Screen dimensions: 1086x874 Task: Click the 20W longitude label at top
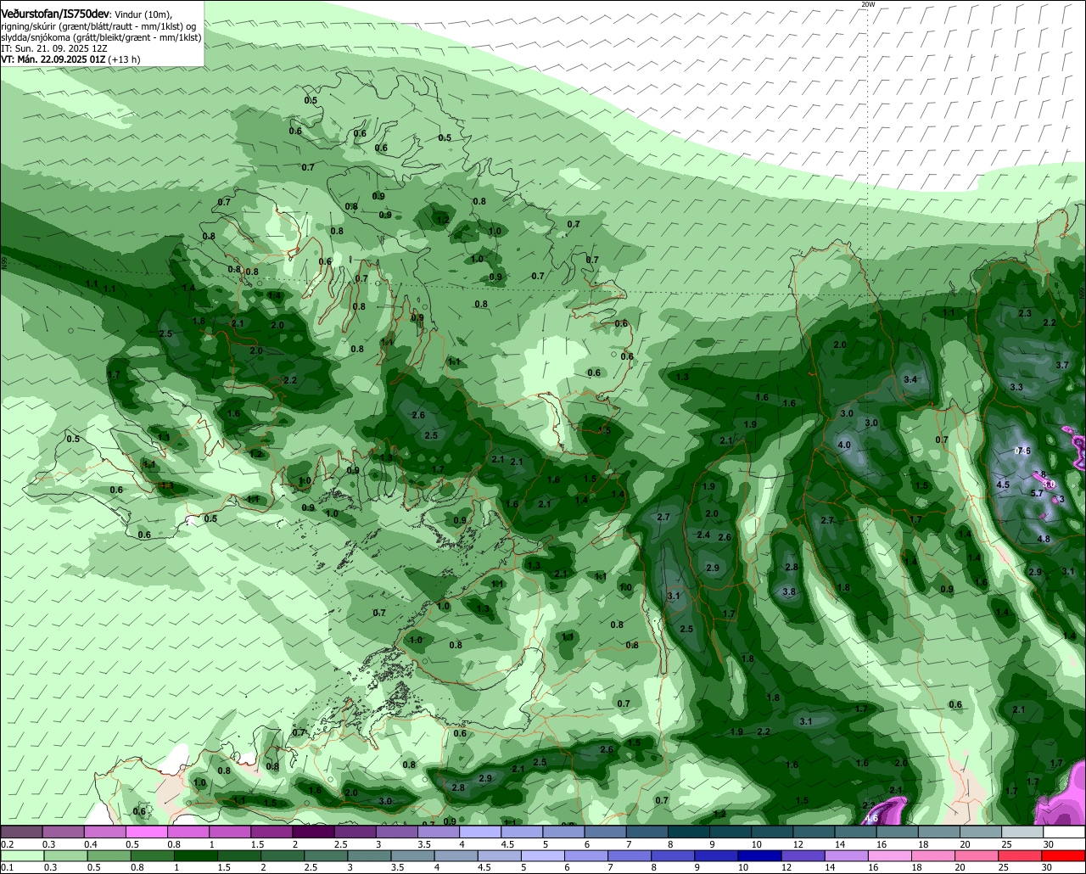[x=867, y=4]
